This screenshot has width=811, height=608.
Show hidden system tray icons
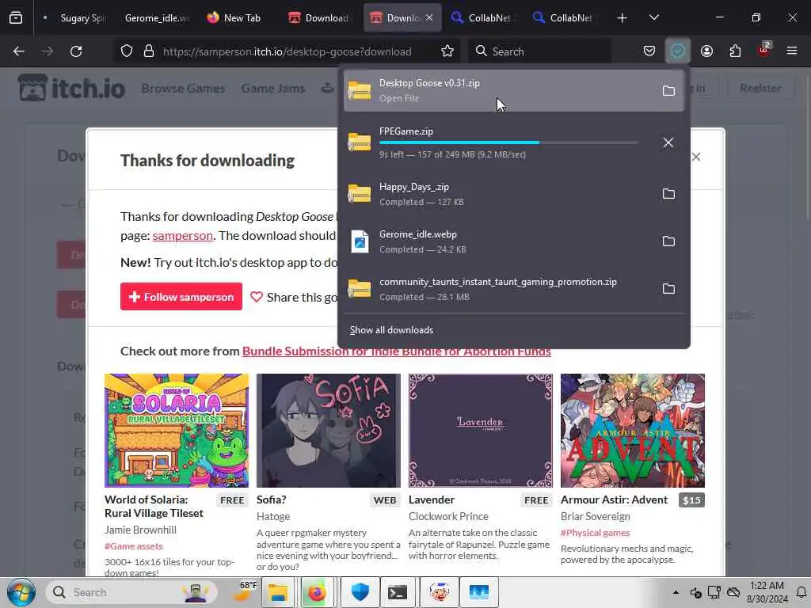676,592
